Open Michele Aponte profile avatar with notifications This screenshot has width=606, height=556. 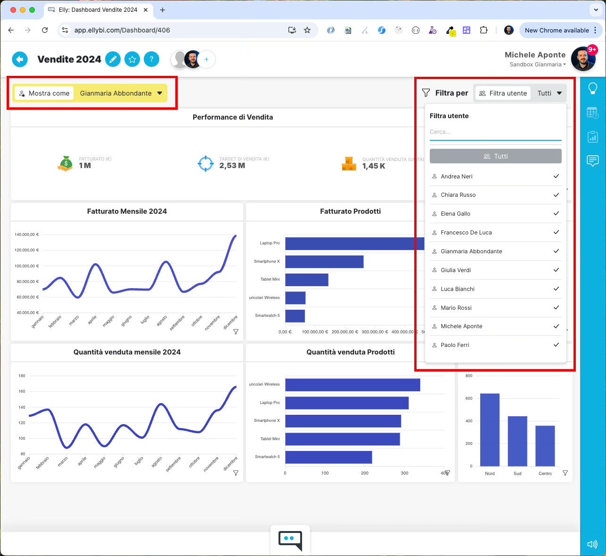point(583,59)
